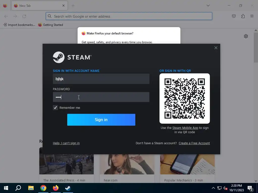This screenshot has height=193, width=258.
Task: Click the Steam QR code image
Action: point(184,99)
